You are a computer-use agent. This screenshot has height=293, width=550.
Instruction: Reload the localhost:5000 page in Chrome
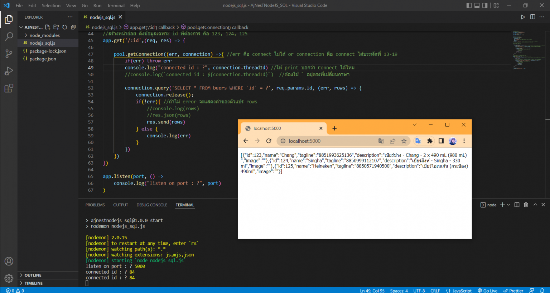(x=269, y=141)
